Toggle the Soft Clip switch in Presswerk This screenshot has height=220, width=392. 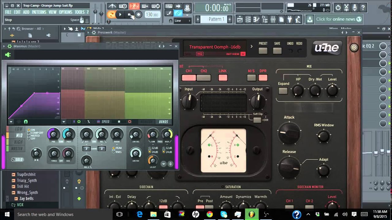pyautogui.click(x=257, y=120)
